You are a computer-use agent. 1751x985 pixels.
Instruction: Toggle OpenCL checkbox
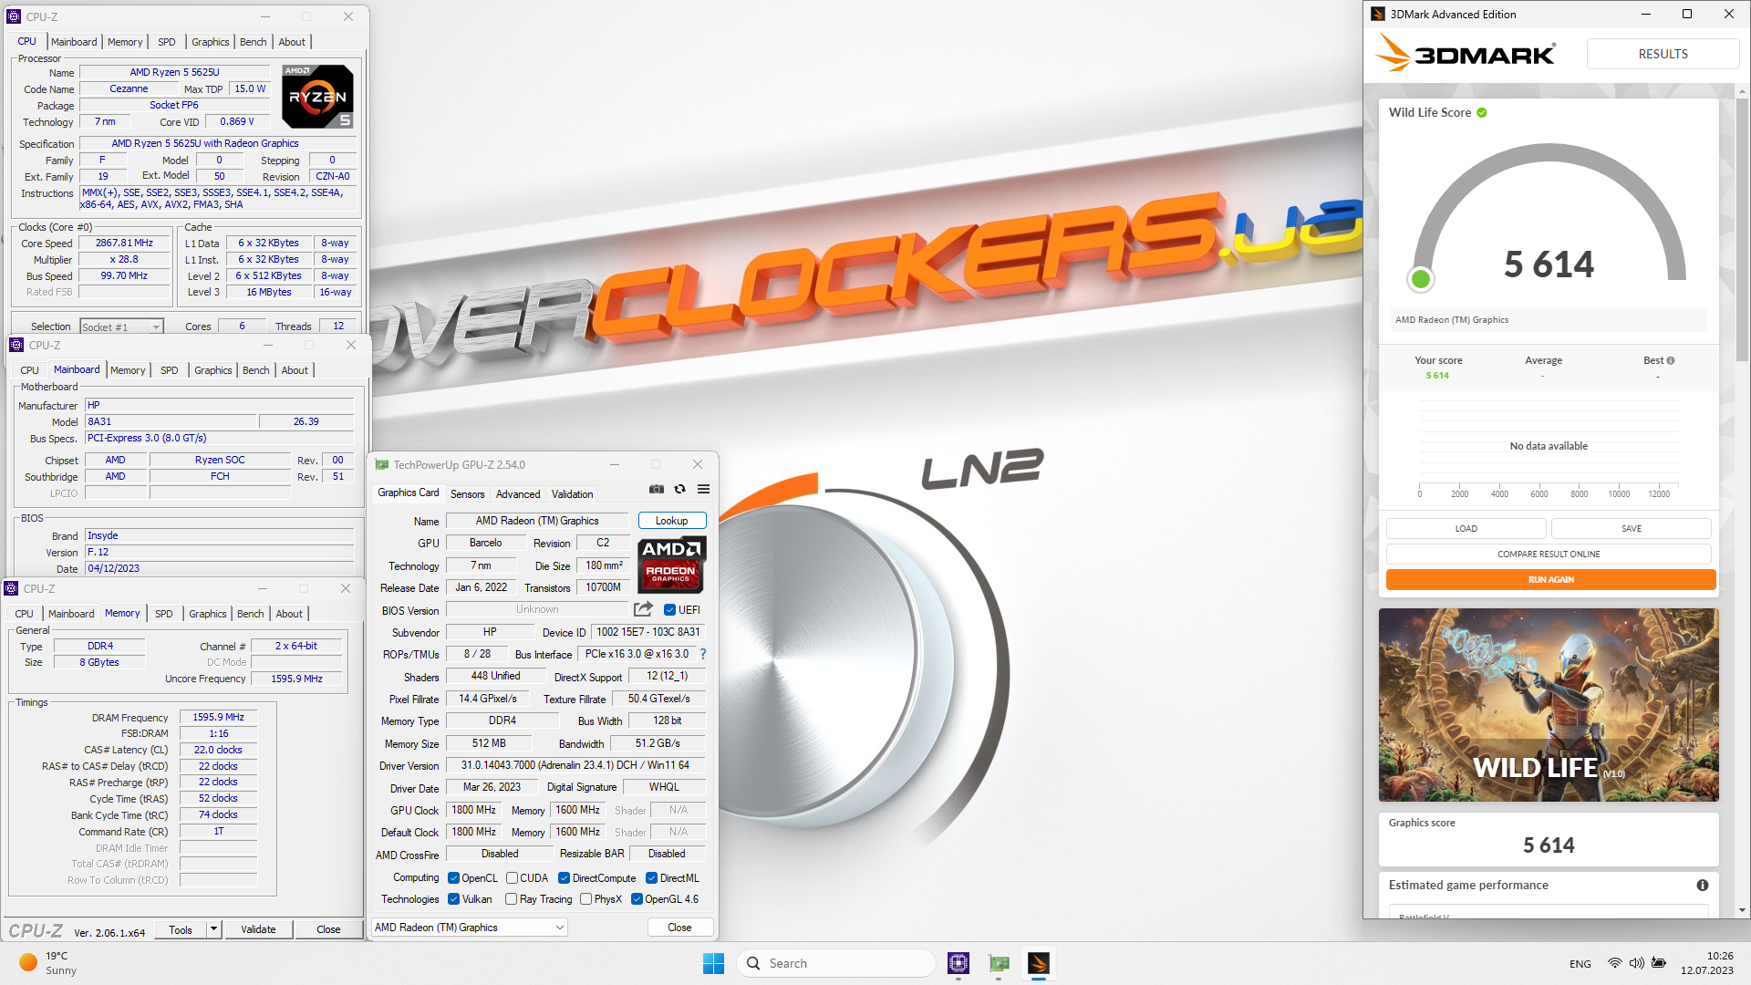point(453,878)
